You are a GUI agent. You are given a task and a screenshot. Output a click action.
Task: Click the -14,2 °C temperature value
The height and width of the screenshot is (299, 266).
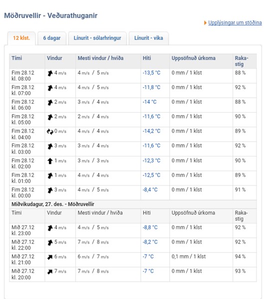coord(152,131)
